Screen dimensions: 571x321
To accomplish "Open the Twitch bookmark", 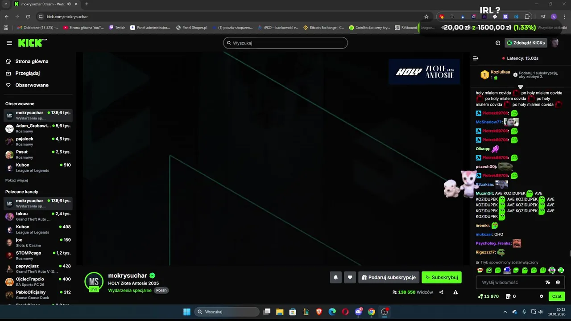I will coord(117,28).
